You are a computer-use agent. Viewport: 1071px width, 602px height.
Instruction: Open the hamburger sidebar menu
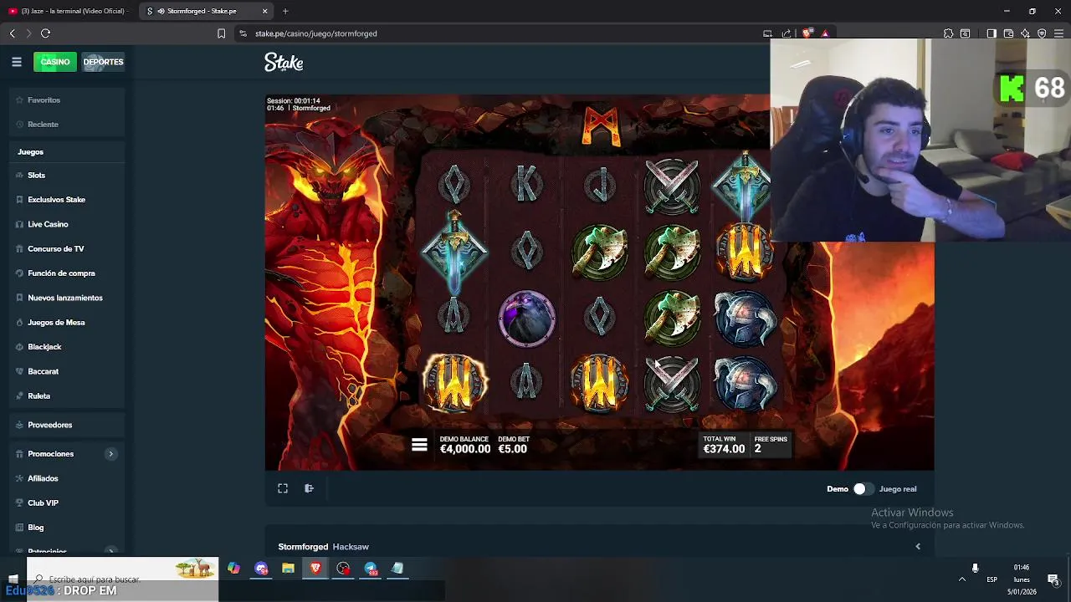[17, 62]
